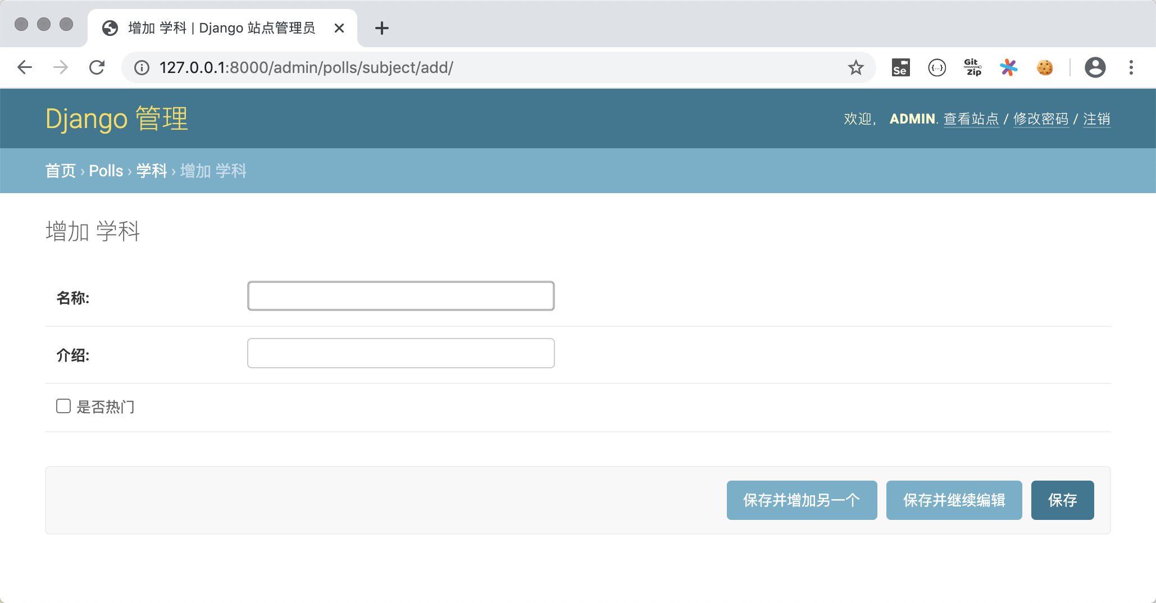This screenshot has height=603, width=1156.
Task: Navigate back with the back arrow
Action: 25,67
